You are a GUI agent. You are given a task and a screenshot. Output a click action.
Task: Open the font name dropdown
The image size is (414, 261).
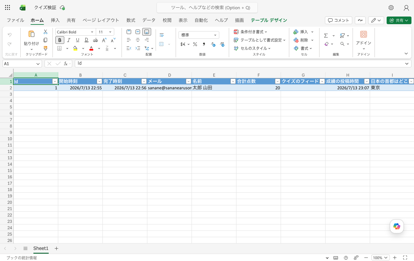[x=92, y=32]
